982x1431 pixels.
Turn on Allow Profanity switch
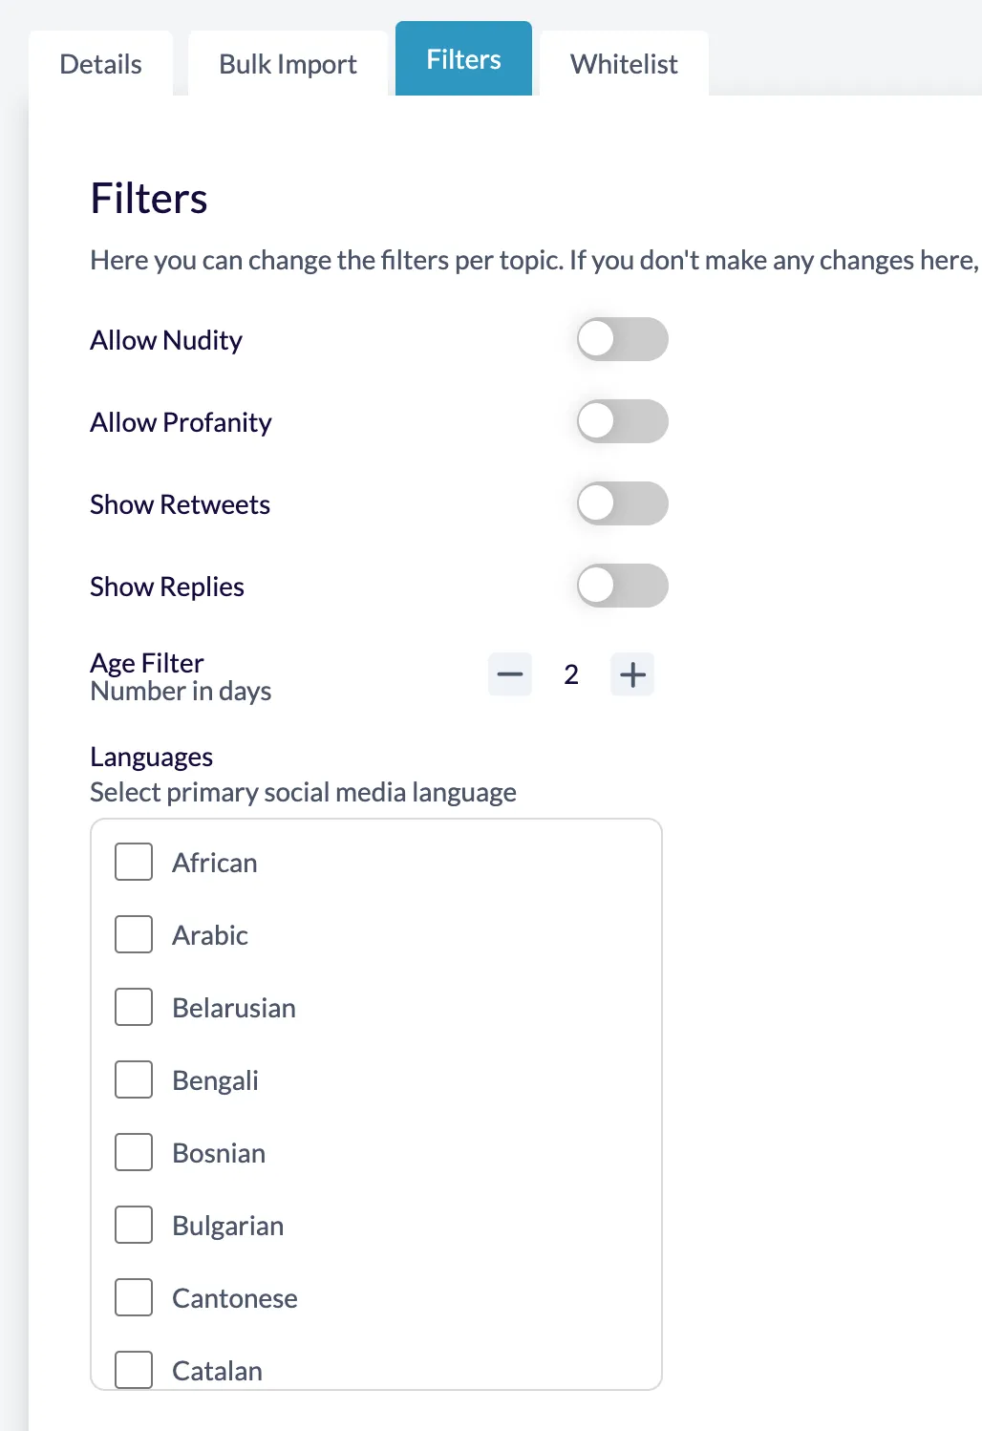(x=622, y=421)
